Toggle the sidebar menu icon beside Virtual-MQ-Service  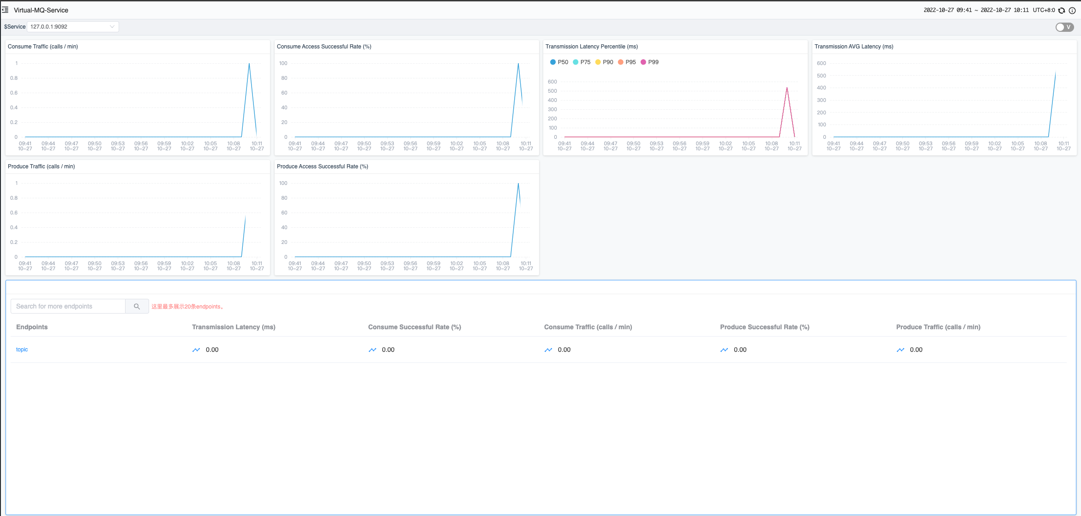click(5, 10)
